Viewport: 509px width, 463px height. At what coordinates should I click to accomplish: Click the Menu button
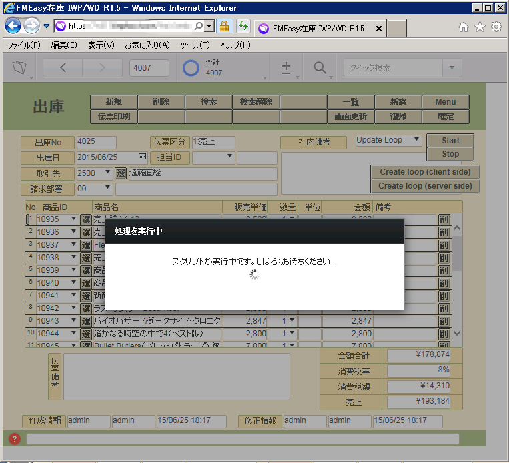click(446, 102)
